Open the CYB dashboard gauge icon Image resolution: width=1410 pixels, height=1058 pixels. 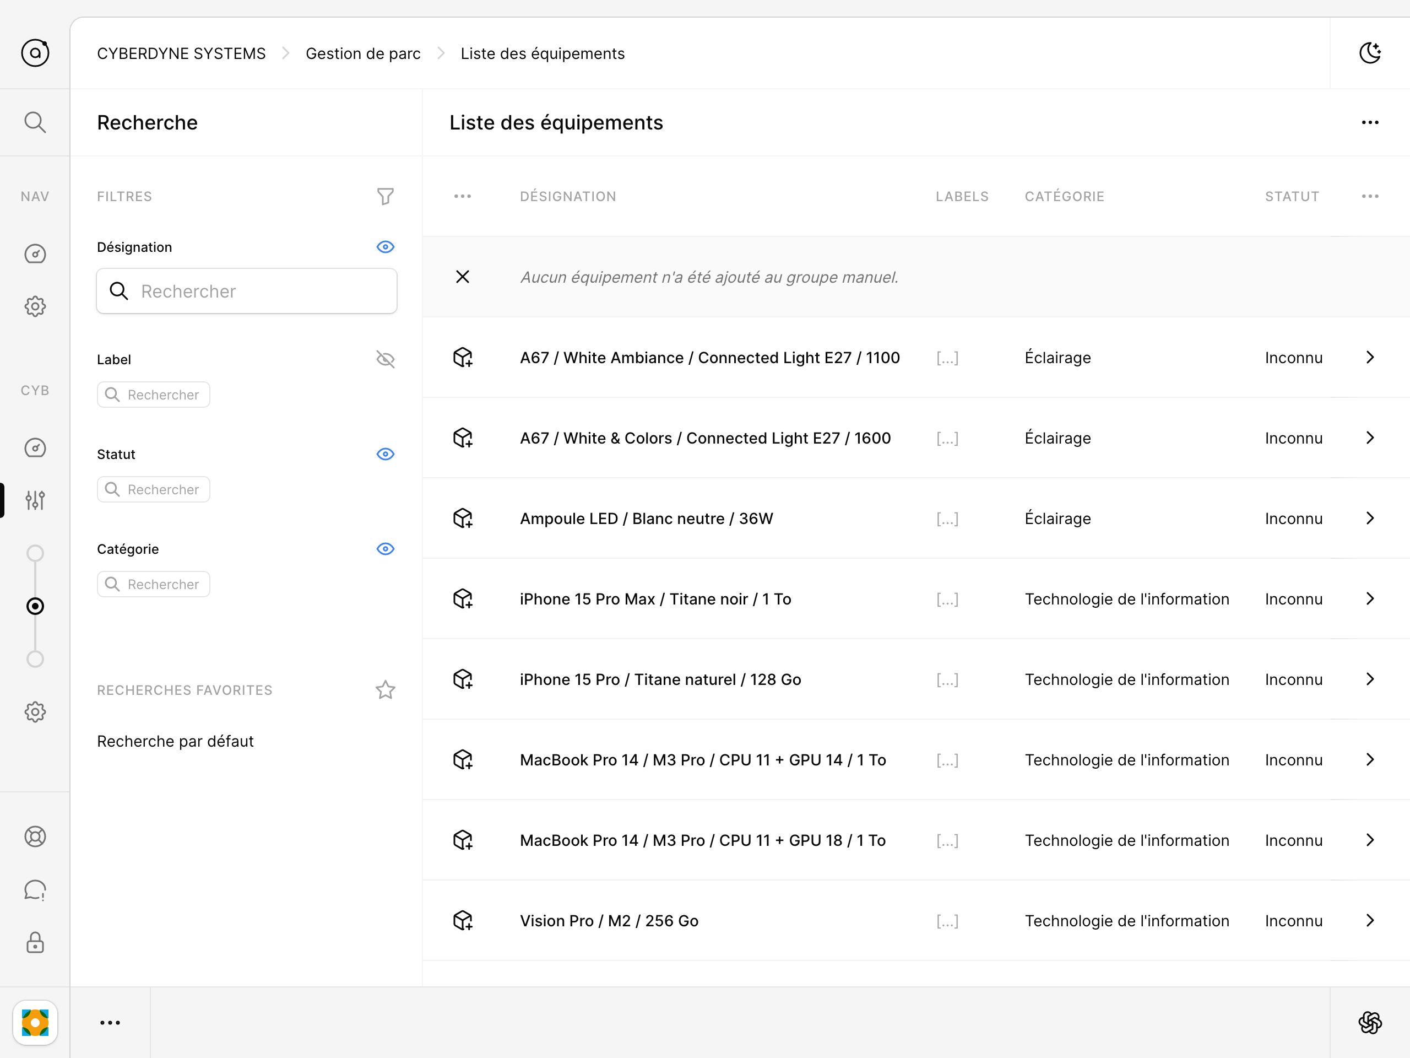[35, 447]
